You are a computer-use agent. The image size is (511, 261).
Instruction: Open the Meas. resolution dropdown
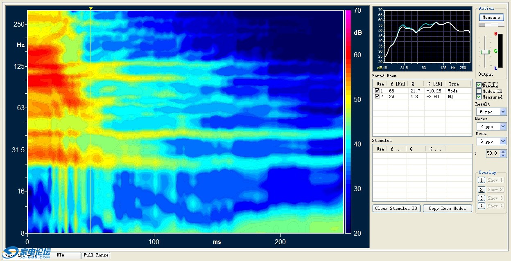(x=503, y=141)
